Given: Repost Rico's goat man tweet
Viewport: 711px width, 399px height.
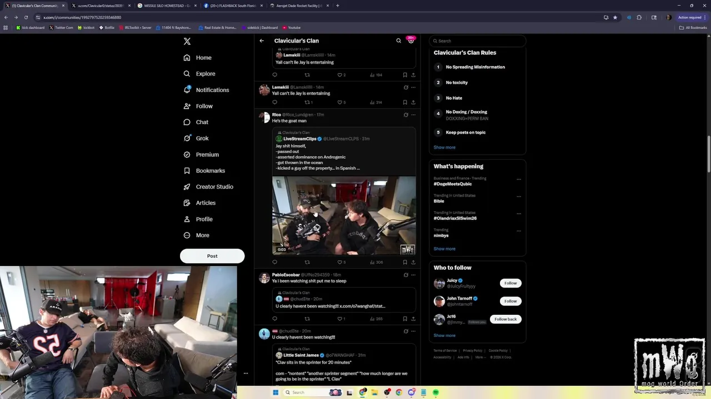Looking at the screenshot, I should tap(307, 262).
